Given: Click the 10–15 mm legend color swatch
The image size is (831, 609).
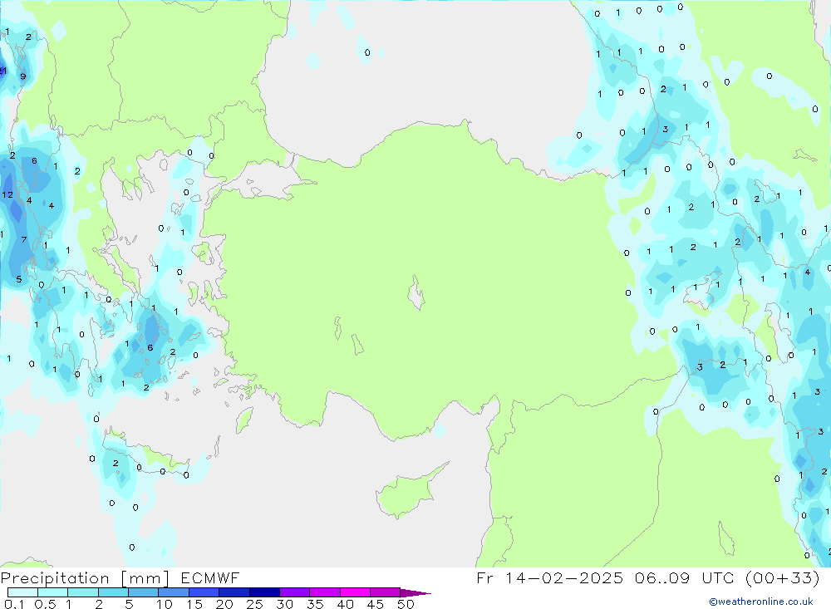Looking at the screenshot, I should click(174, 592).
